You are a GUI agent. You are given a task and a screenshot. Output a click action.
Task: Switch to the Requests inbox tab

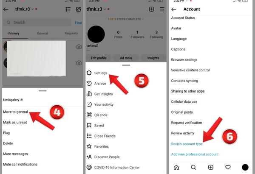pos(71,33)
